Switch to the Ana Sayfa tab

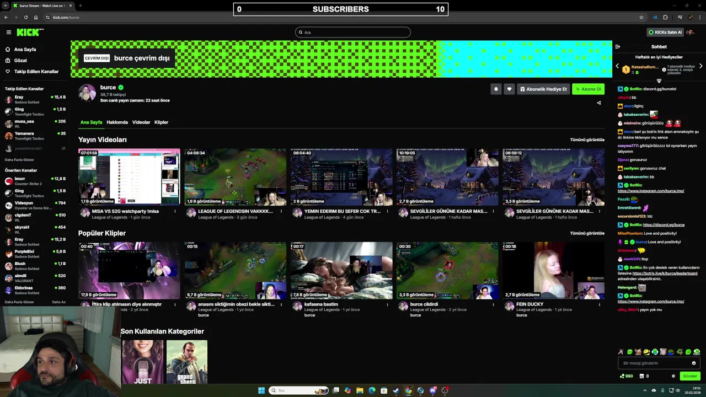[x=91, y=122]
